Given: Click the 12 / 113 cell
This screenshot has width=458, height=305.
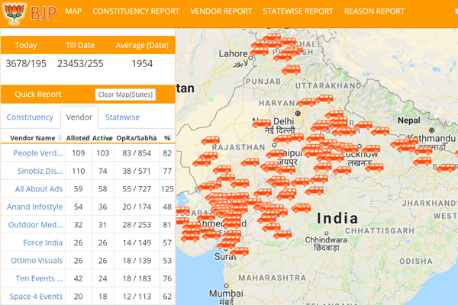Looking at the screenshot, I should 137,297.
